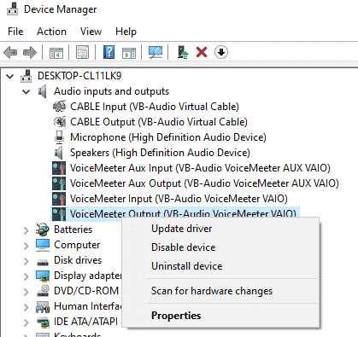Expand the Batteries category
This screenshot has width=358, height=337.
point(26,230)
